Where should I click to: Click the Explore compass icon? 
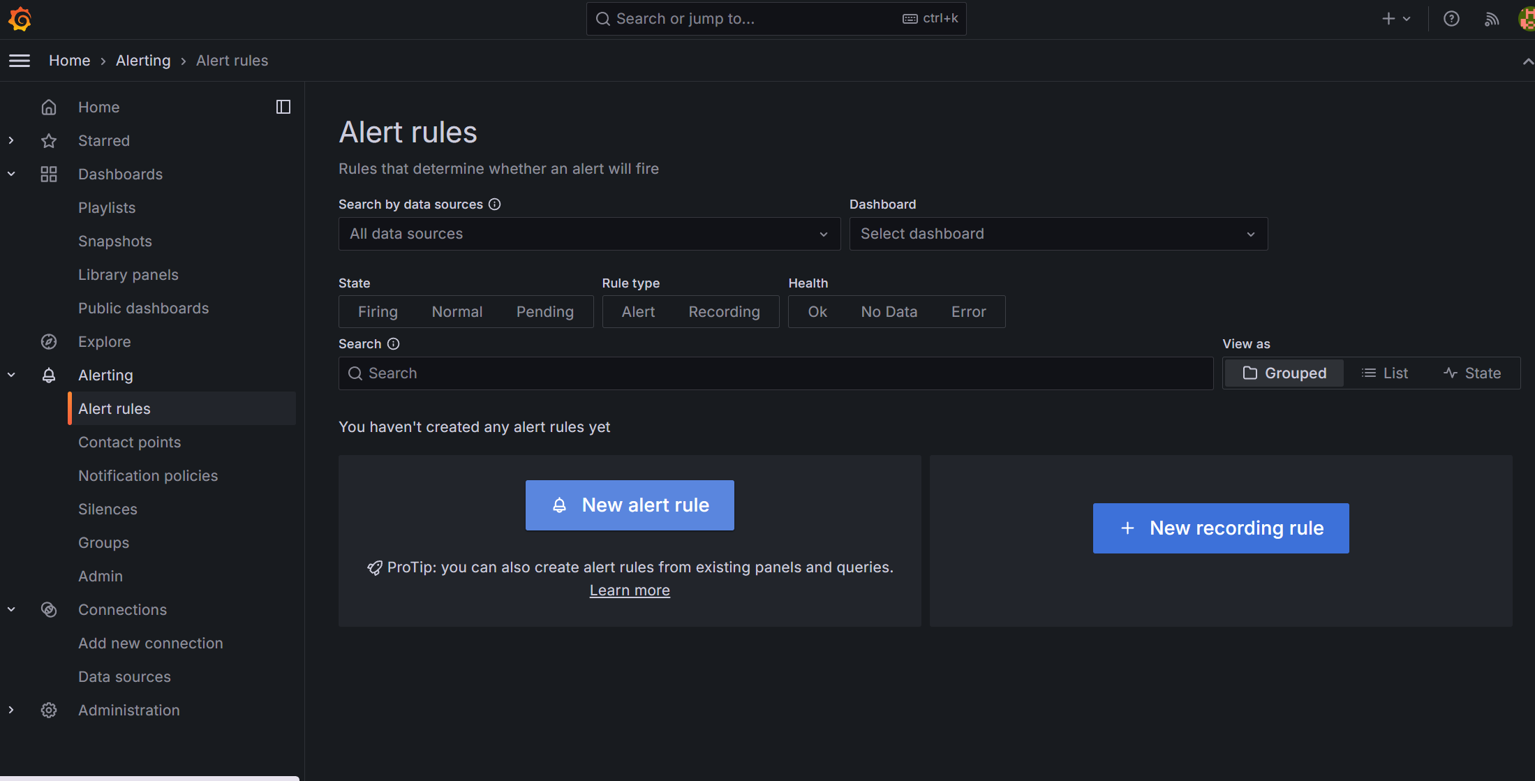[49, 341]
